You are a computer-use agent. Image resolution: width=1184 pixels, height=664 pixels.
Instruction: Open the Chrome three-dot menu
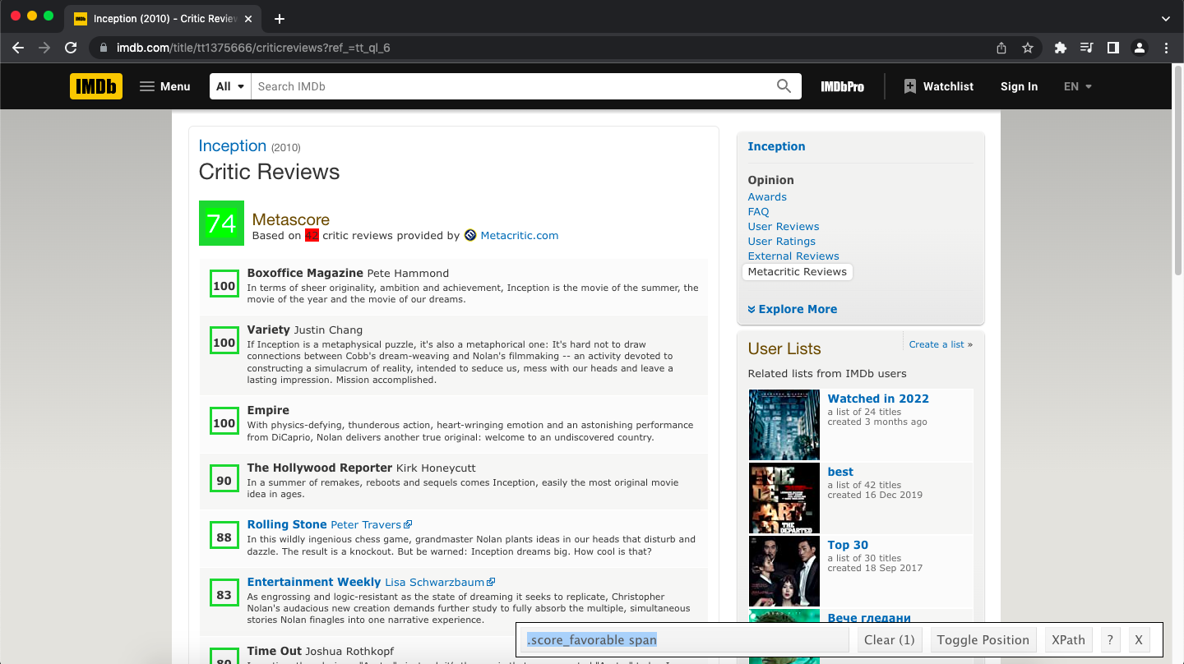[1166, 48]
